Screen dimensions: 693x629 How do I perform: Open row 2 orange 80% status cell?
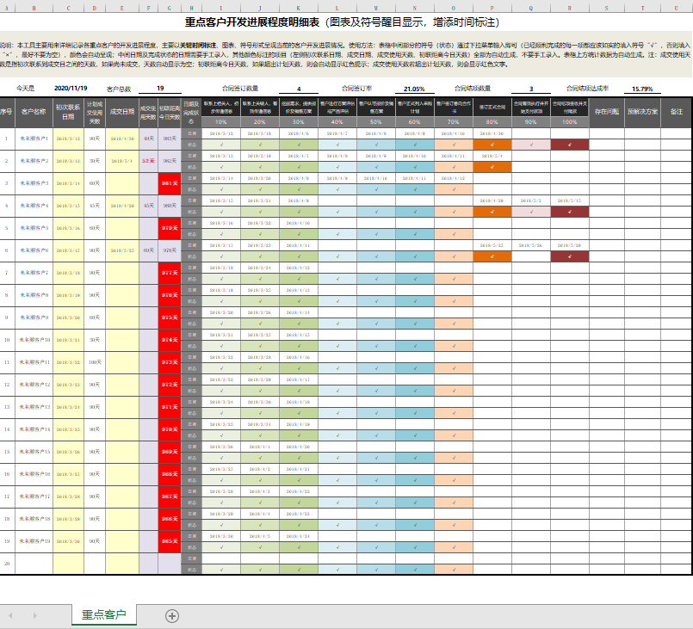pyautogui.click(x=492, y=167)
